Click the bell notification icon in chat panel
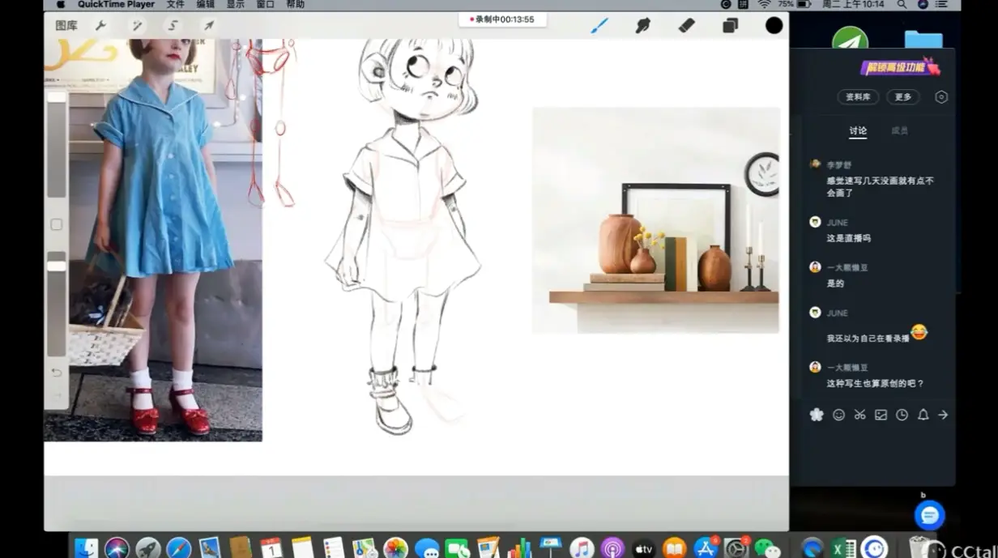This screenshot has height=558, width=998. tap(923, 414)
